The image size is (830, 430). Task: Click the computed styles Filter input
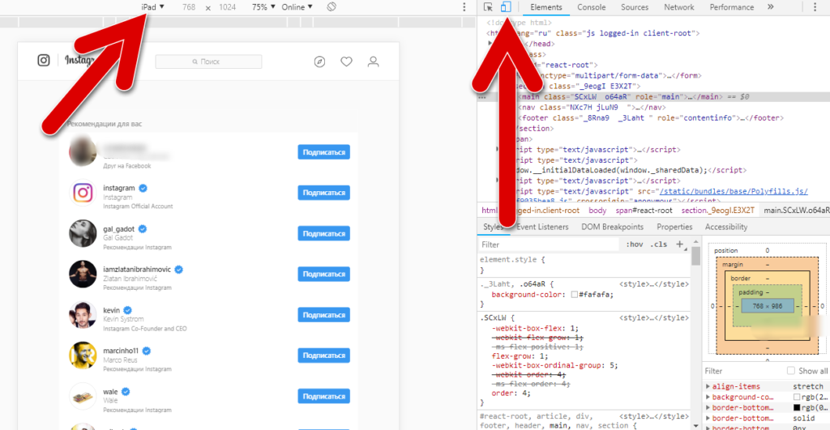(744, 371)
